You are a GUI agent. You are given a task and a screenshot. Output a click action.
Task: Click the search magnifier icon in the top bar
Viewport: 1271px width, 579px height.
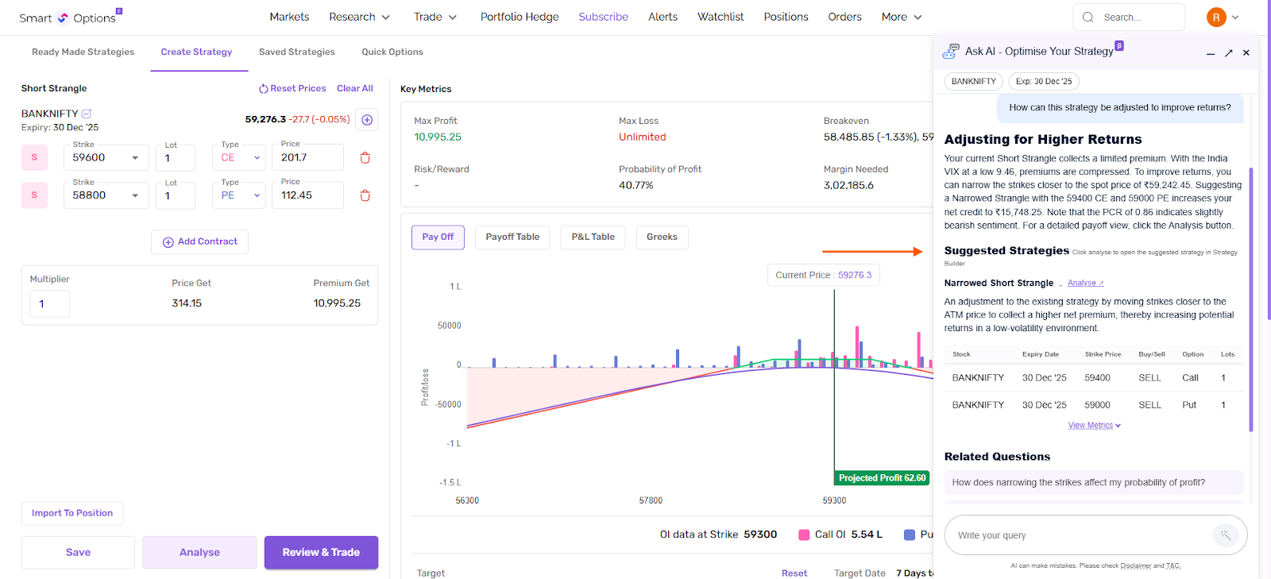[x=1088, y=17]
